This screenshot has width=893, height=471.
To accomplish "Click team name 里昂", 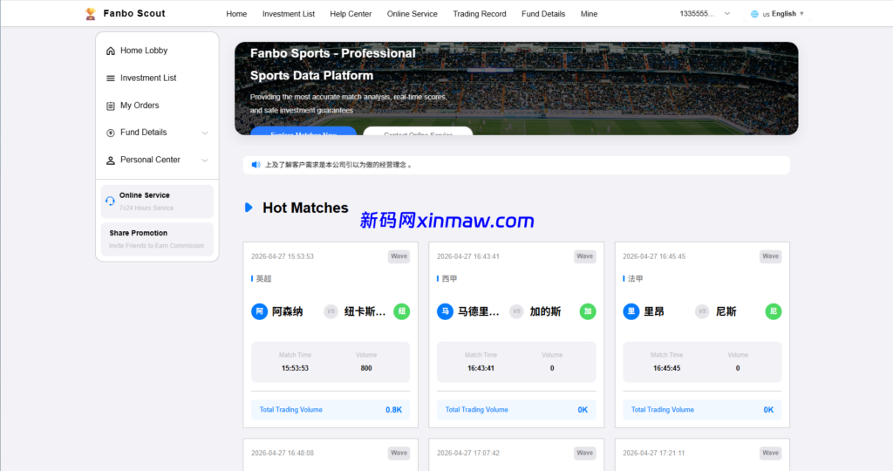I will click(654, 311).
